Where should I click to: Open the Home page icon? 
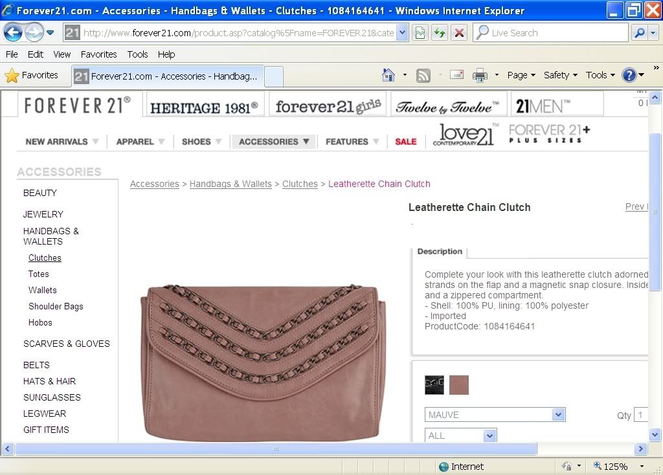click(388, 75)
